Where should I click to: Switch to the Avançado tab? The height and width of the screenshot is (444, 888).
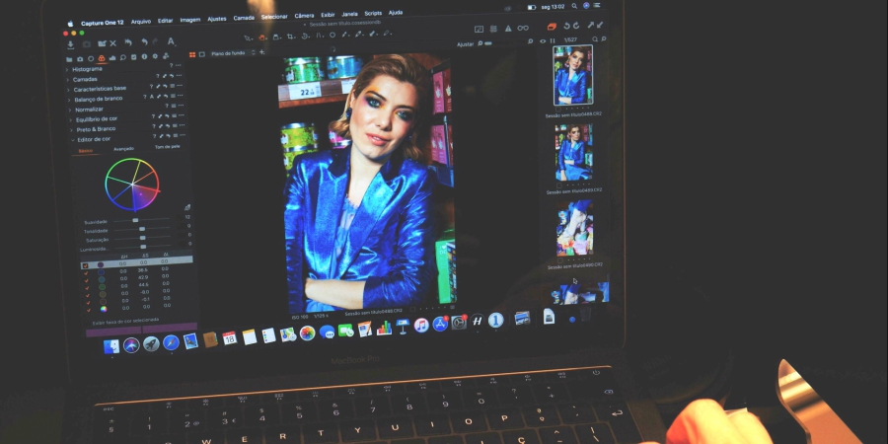pyautogui.click(x=123, y=149)
